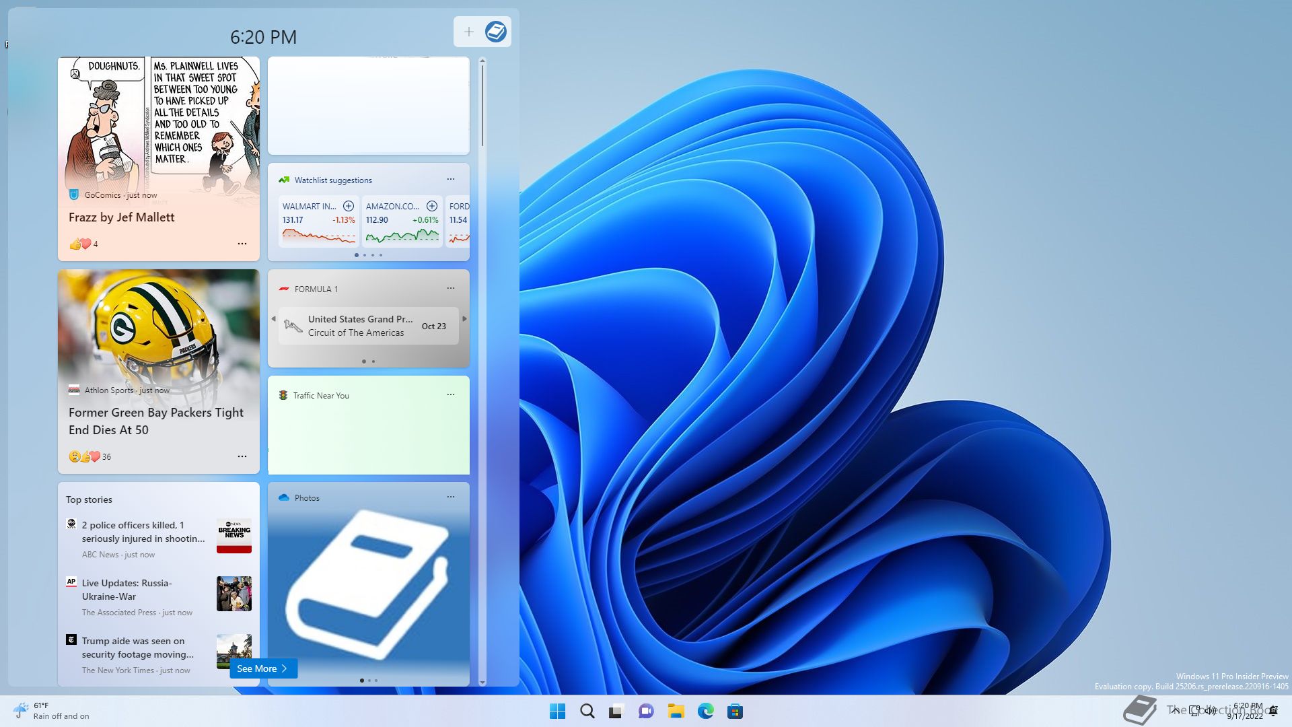Click See More button
Screen dimensions: 1292x727
263,668
